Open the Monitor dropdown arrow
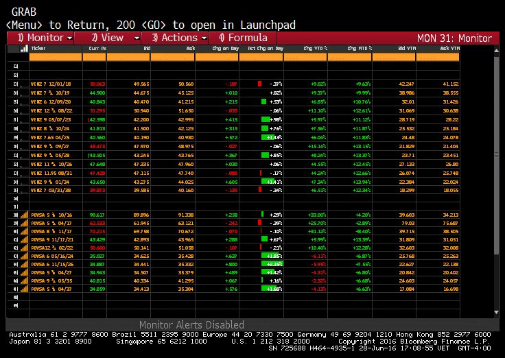 (x=69, y=38)
